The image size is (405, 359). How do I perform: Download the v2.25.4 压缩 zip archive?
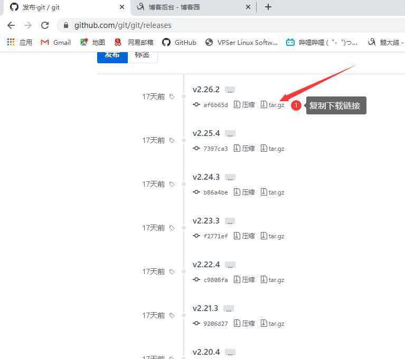(x=244, y=149)
